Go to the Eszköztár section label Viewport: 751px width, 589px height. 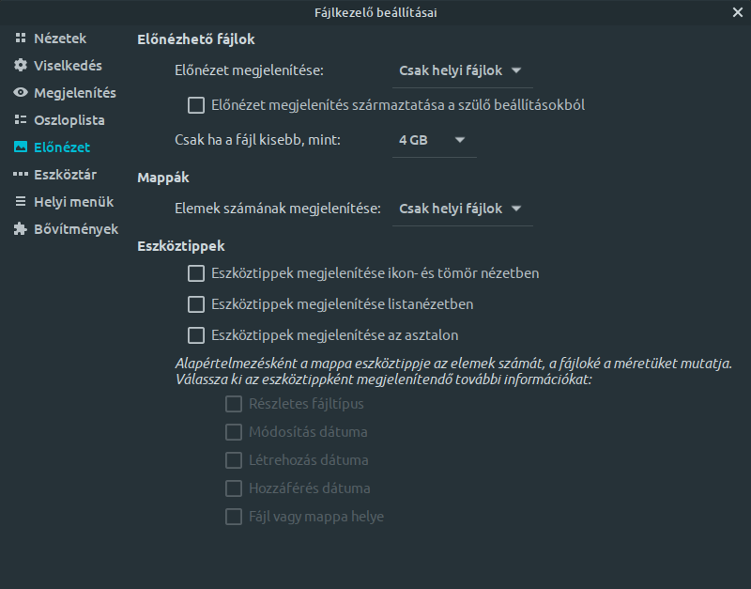[x=65, y=175]
